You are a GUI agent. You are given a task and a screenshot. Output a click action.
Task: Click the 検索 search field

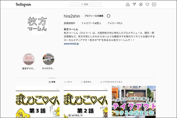tap(86, 4)
